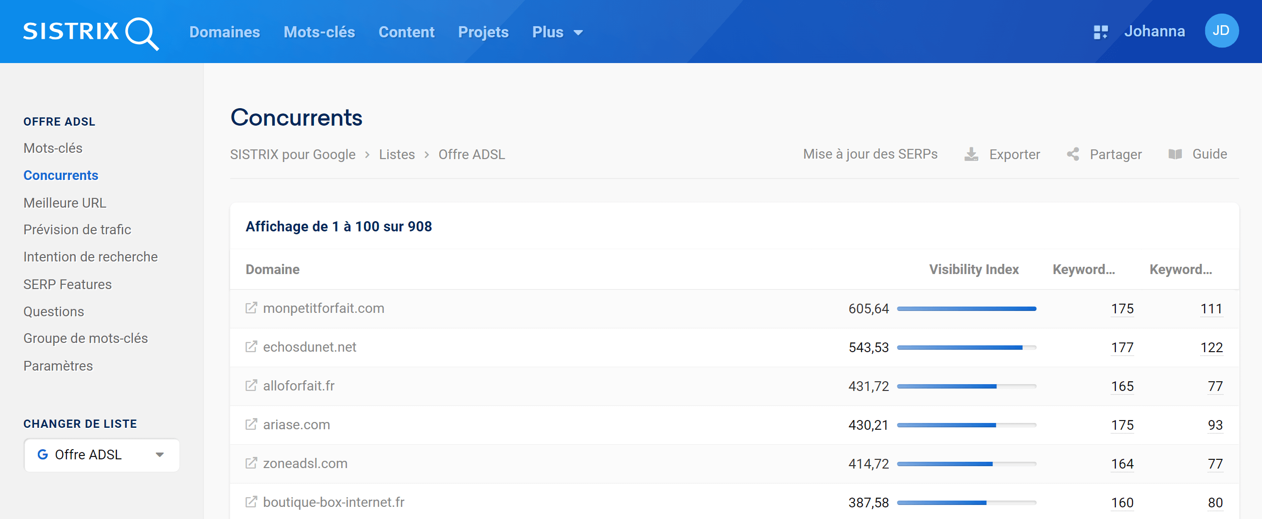The height and width of the screenshot is (519, 1262).
Task: Click the Johanna account name
Action: click(x=1154, y=32)
